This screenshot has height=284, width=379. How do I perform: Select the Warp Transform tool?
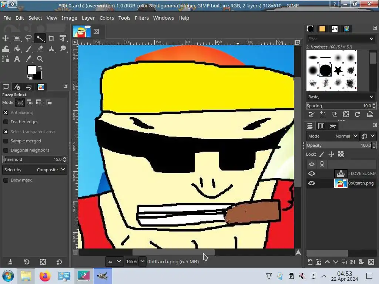click(6, 49)
